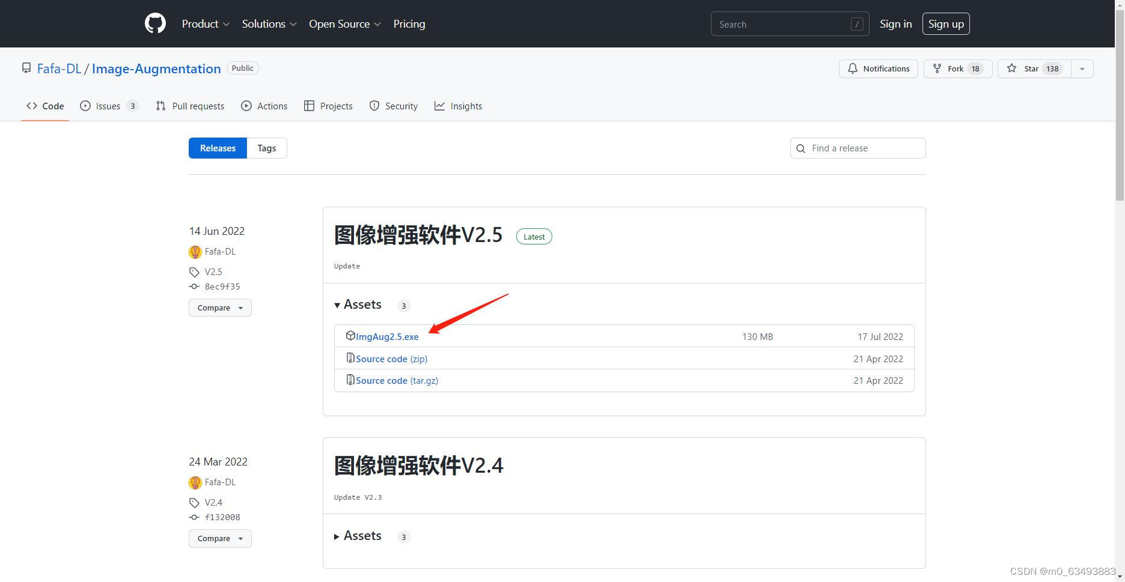
Task: Open commit f132008
Action: pos(222,517)
